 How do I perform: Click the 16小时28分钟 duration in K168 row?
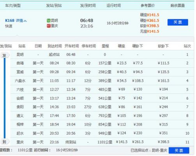pyautogui.click(x=118, y=23)
